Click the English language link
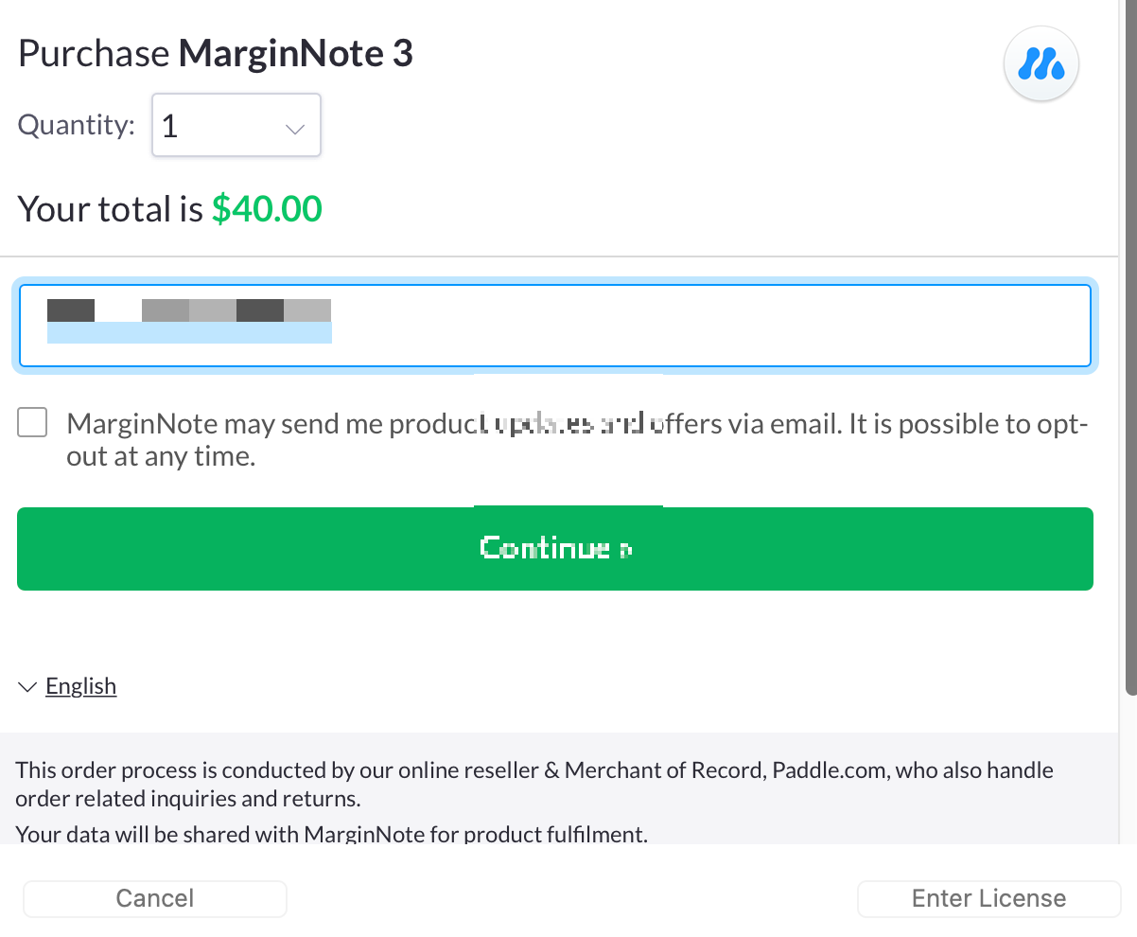This screenshot has height=937, width=1137. coord(80,686)
